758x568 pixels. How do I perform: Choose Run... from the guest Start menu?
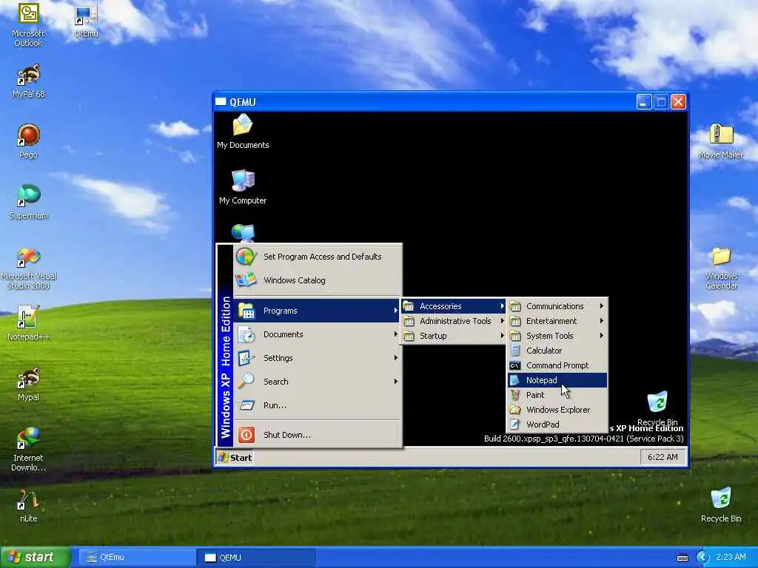(x=318, y=405)
